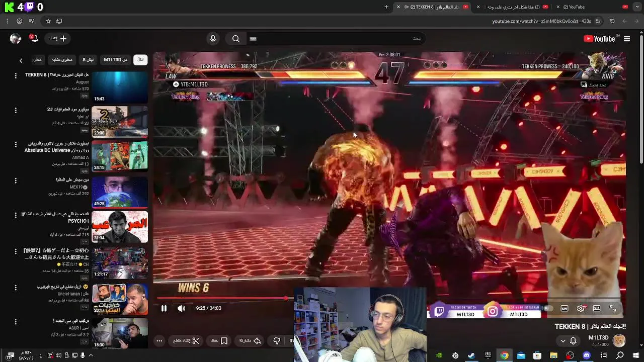The width and height of the screenshot is (644, 362).
Task: Select the 'تيكن 8' filter chip
Action: pyautogui.click(x=88, y=60)
